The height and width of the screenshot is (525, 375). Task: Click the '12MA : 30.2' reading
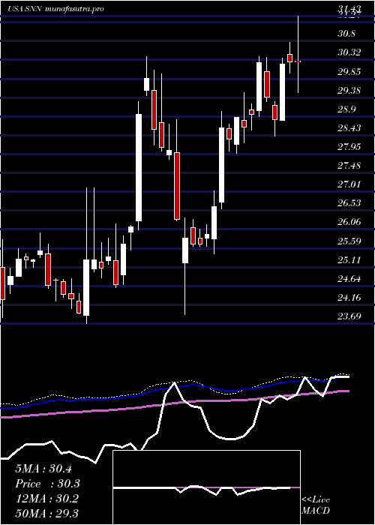coord(46,499)
